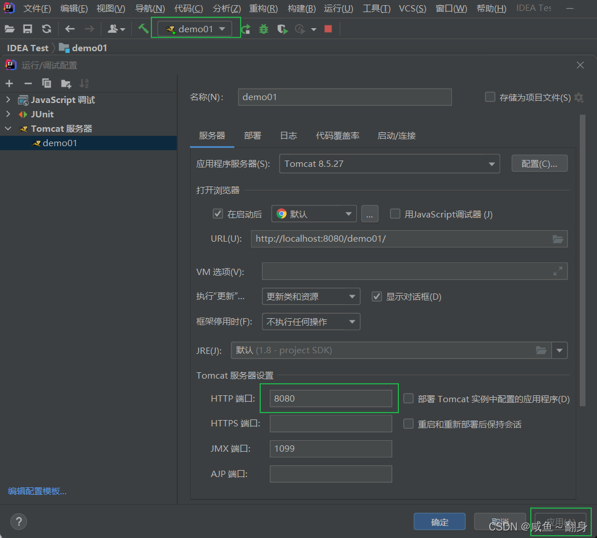The image size is (597, 538).
Task: Click the browser ellipsis button
Action: (x=370, y=214)
